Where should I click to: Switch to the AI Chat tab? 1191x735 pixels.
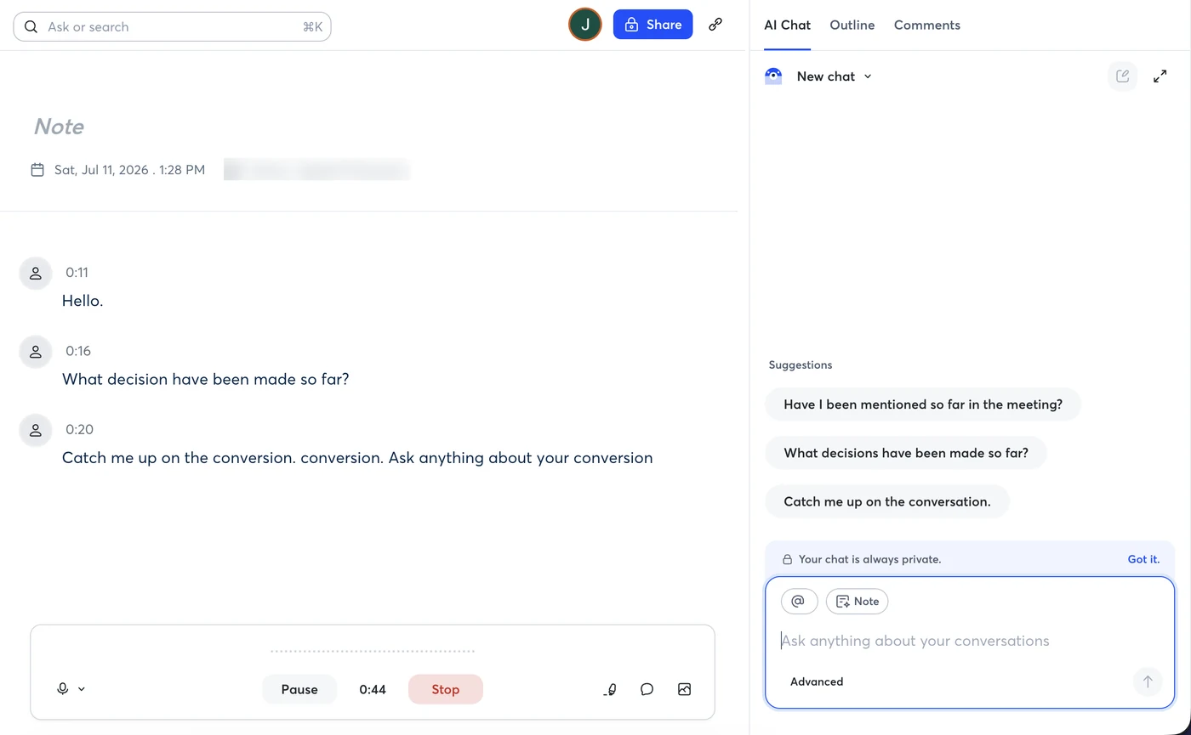787,25
